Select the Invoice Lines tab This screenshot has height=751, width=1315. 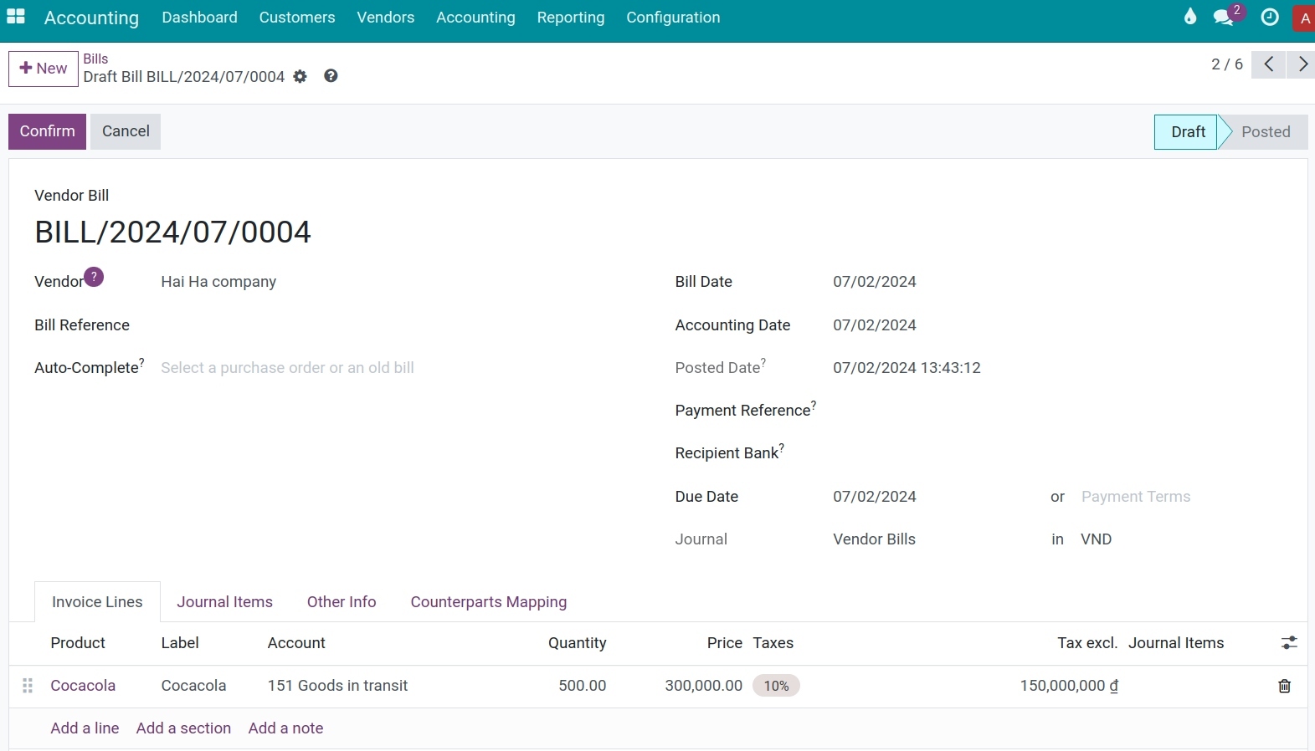[97, 602]
